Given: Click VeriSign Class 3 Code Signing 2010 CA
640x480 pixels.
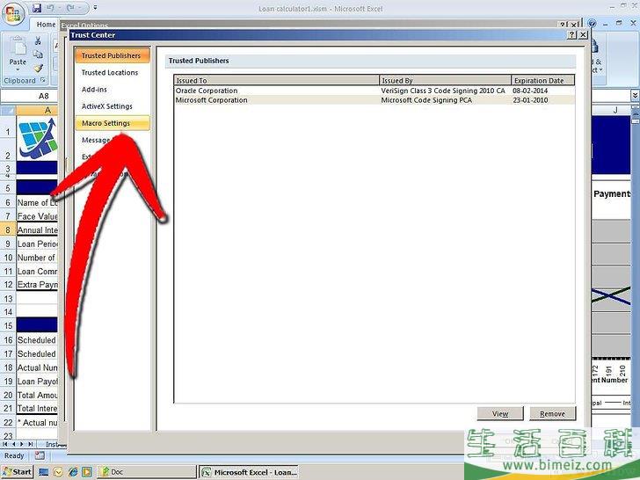Looking at the screenshot, I should [443, 91].
